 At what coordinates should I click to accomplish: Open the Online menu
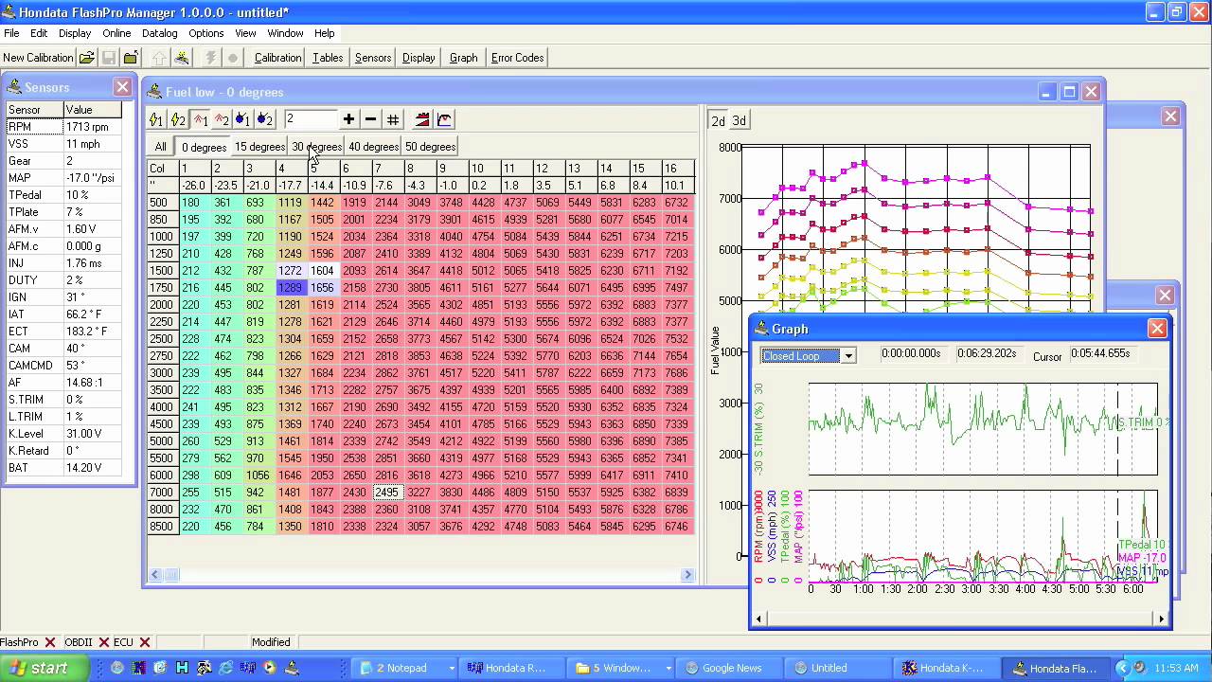[116, 33]
